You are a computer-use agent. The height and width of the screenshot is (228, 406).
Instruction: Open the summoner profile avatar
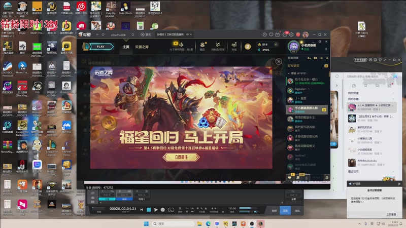294,47
